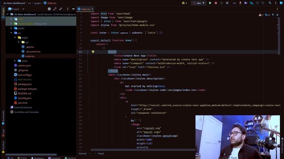Viewport: 284px width, 159px height.
Task: Go to previous highlighted error up arrow
Action: click(273, 15)
